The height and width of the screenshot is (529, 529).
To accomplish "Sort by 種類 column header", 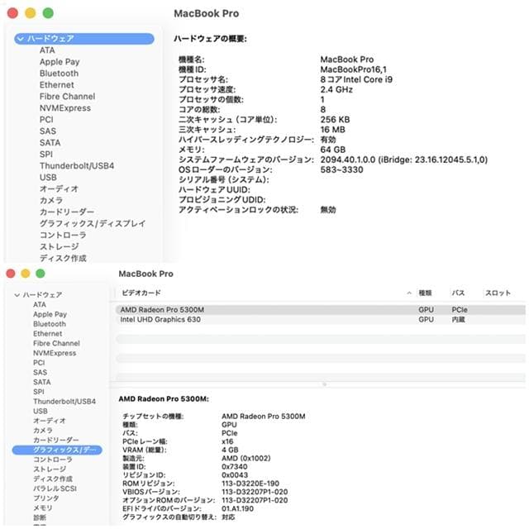I will pyautogui.click(x=426, y=293).
